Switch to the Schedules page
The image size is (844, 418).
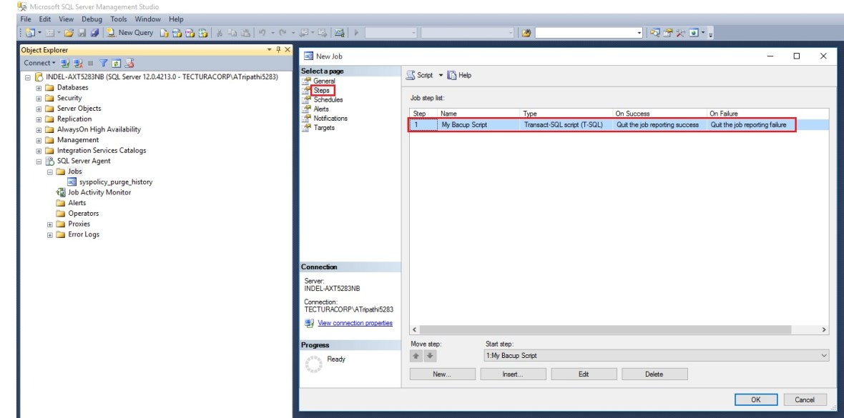pyautogui.click(x=328, y=100)
